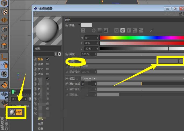
Task: Adjust the 漫射衰减 stepper arrows
Action: [95, 84]
